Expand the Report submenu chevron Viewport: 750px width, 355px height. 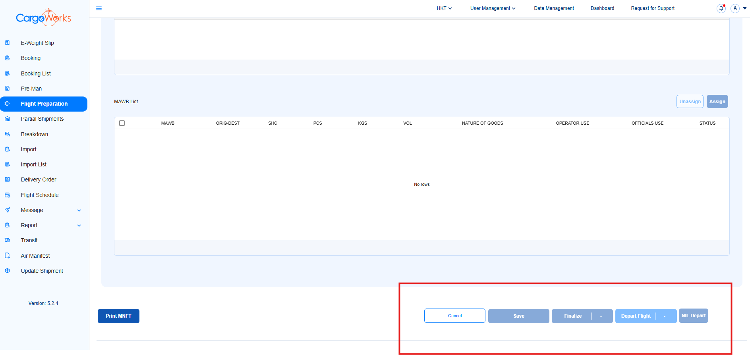pos(79,226)
